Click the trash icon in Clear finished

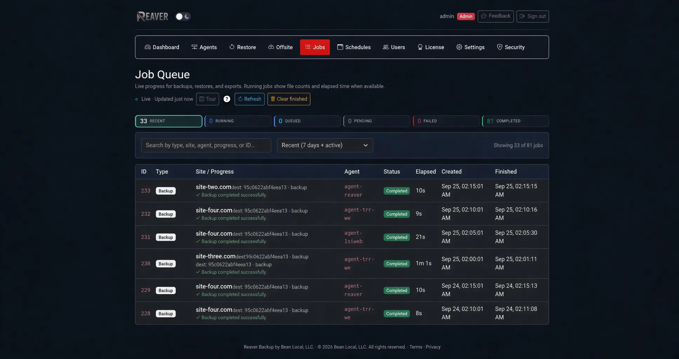click(x=273, y=99)
